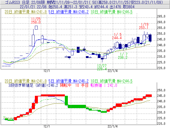
Task: Click the 220.0 axis value on upper chart
Action: click(161, 68)
